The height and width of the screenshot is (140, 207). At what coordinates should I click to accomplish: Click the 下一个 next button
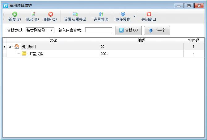tap(157, 31)
